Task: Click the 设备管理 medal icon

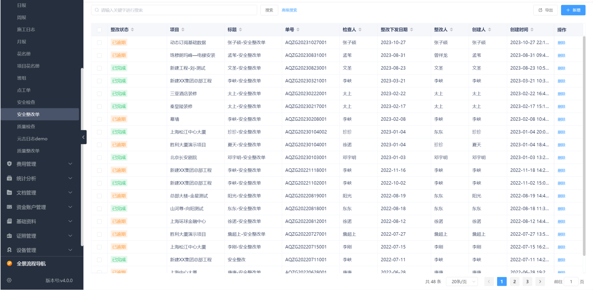Action: [x=9, y=250]
